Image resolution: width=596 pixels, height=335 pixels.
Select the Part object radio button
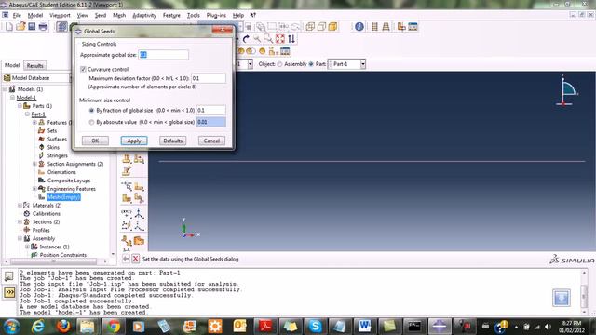[311, 64]
